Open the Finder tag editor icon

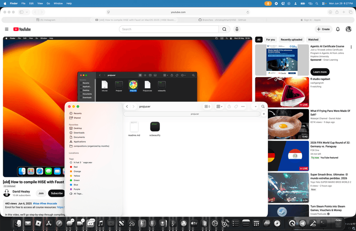coord(236,107)
